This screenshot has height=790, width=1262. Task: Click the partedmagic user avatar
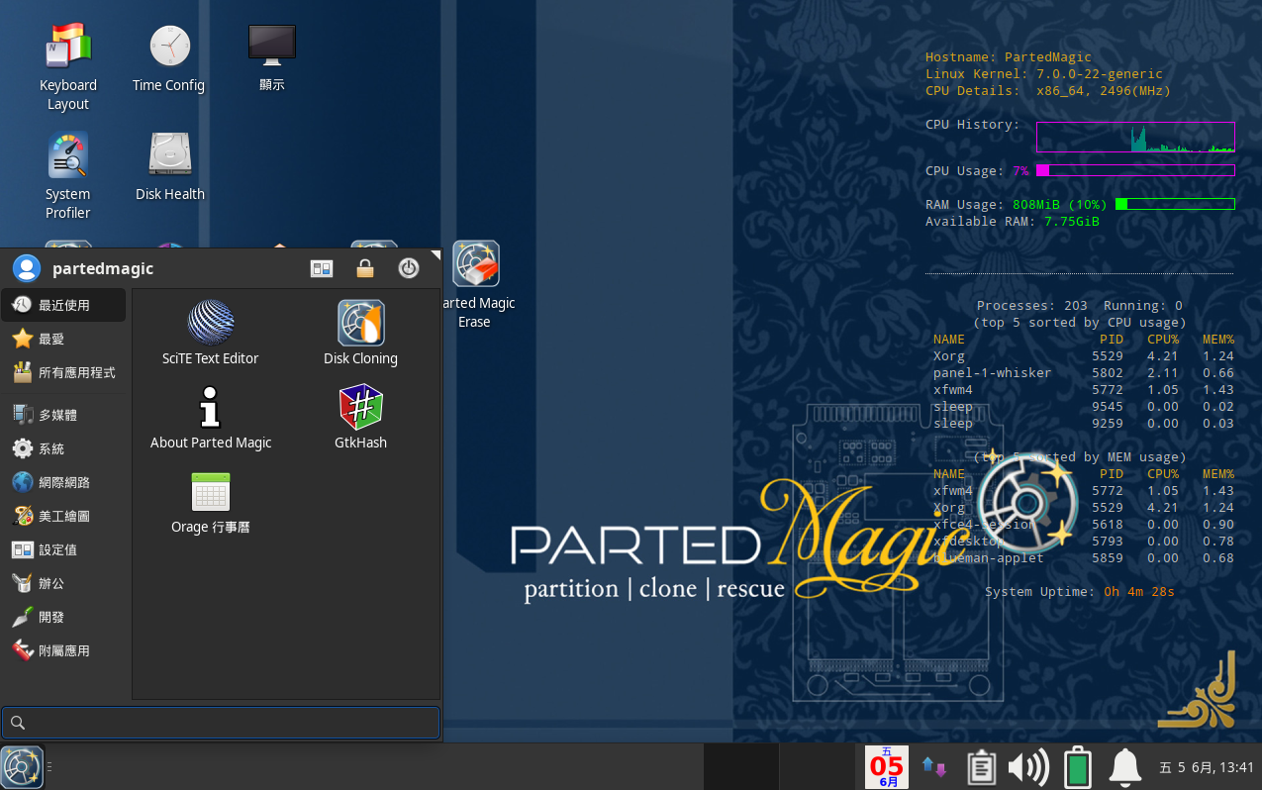(x=27, y=268)
